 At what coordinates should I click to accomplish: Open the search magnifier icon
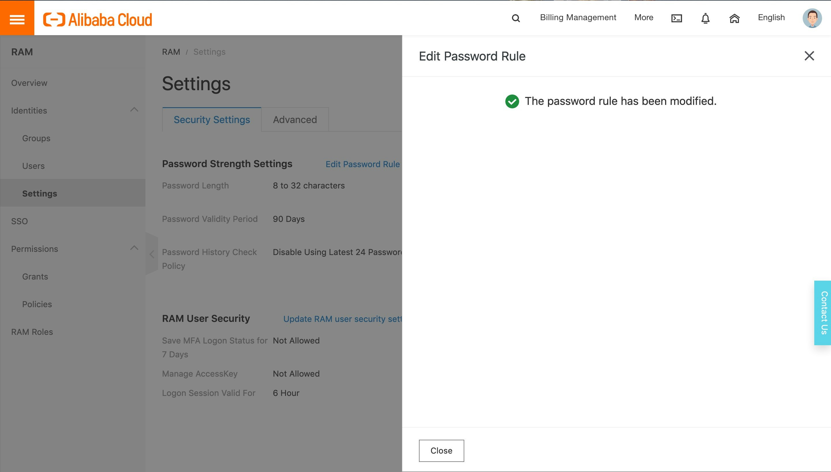click(x=516, y=18)
